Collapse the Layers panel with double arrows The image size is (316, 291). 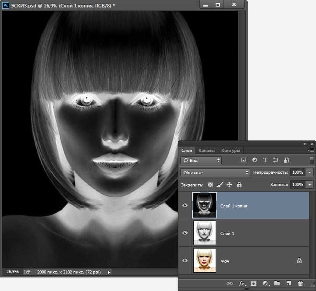[305, 144]
